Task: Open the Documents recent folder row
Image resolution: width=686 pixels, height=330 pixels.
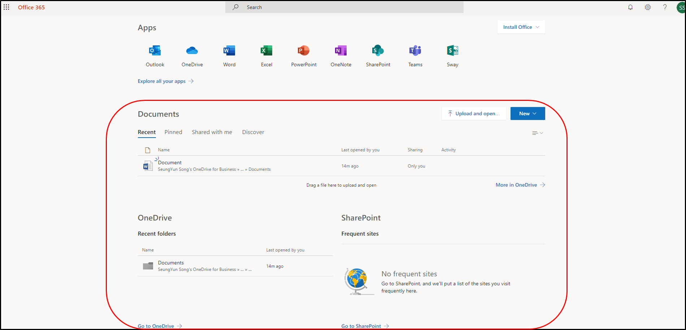Action: pos(235,266)
